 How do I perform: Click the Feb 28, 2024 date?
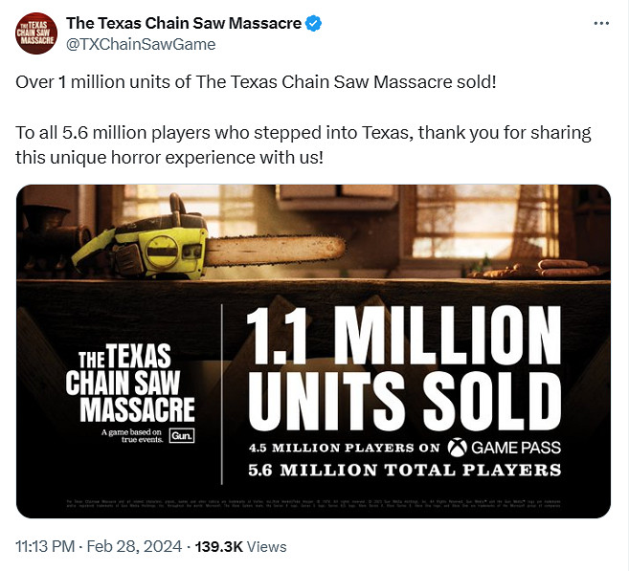tap(136, 547)
